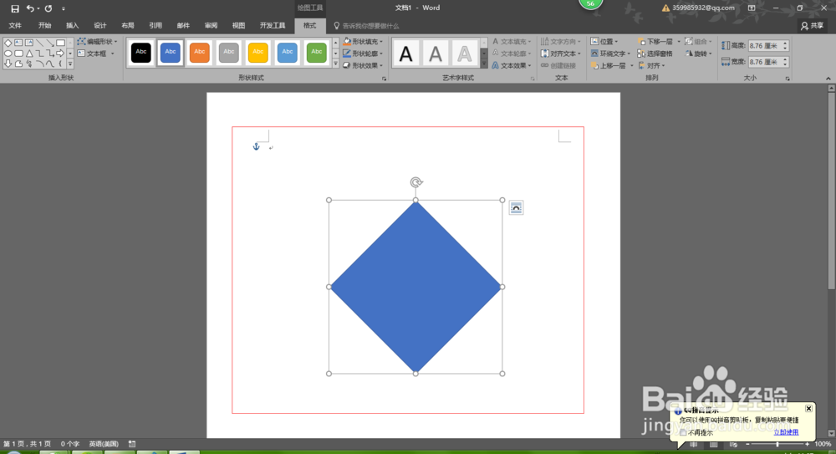Screen dimensions: 836x454
Task: Open the Wrap Text (环绕文字) dropdown
Action: (x=611, y=54)
